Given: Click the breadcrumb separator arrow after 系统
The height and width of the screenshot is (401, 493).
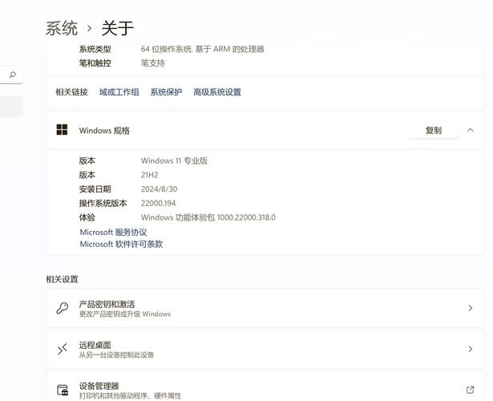Looking at the screenshot, I should (90, 28).
